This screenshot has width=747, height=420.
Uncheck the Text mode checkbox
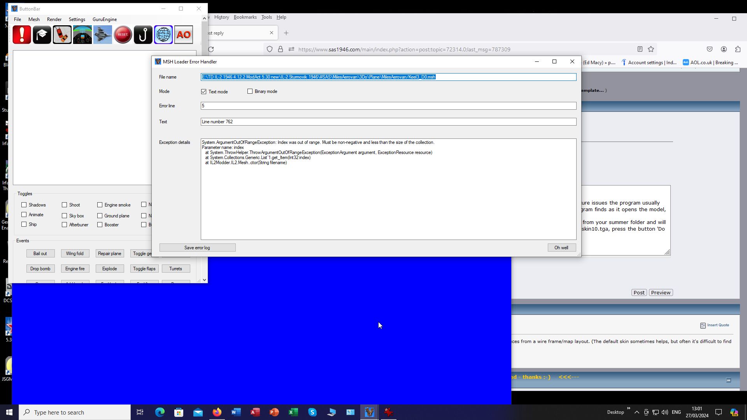tap(204, 92)
